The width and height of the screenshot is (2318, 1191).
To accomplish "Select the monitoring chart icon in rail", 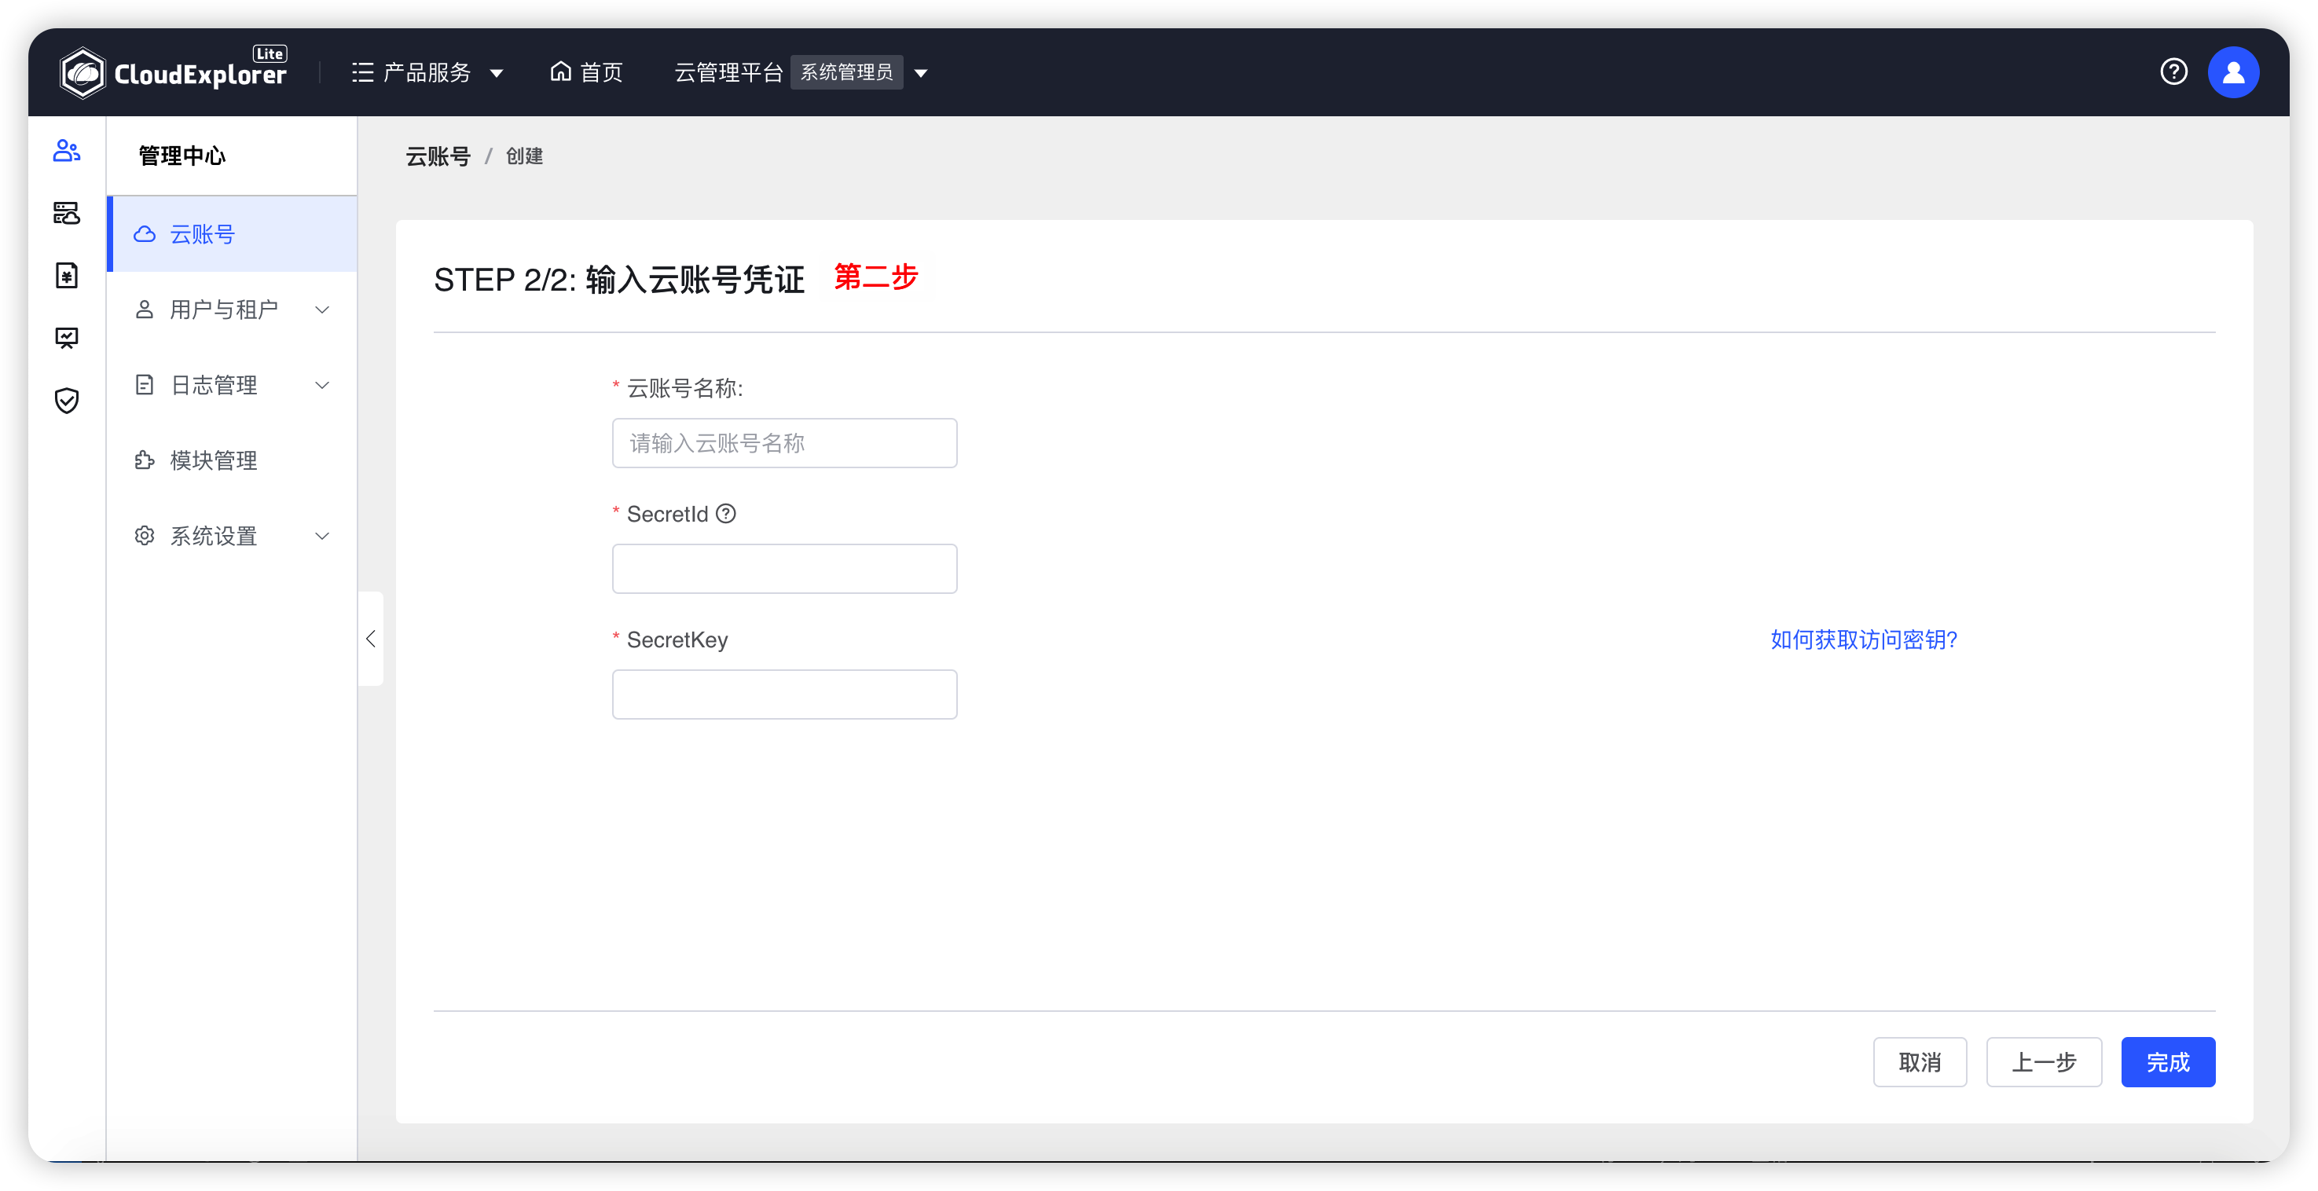I will click(67, 337).
